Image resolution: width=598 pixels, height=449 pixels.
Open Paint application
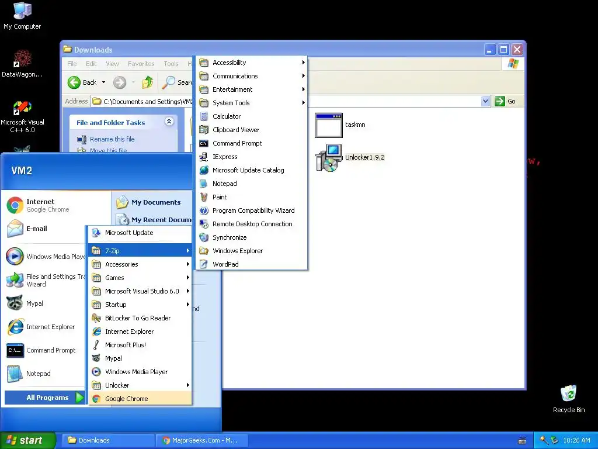pyautogui.click(x=251, y=197)
